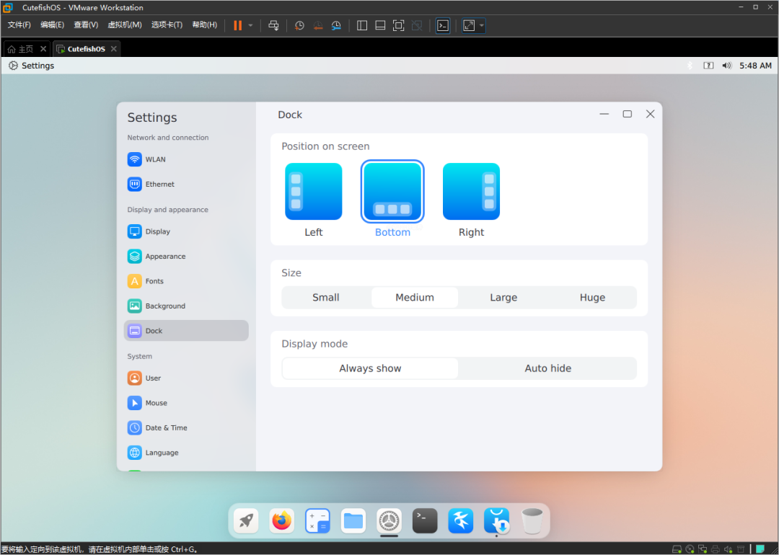Set dock display to Always show
779x555 pixels.
(x=370, y=368)
